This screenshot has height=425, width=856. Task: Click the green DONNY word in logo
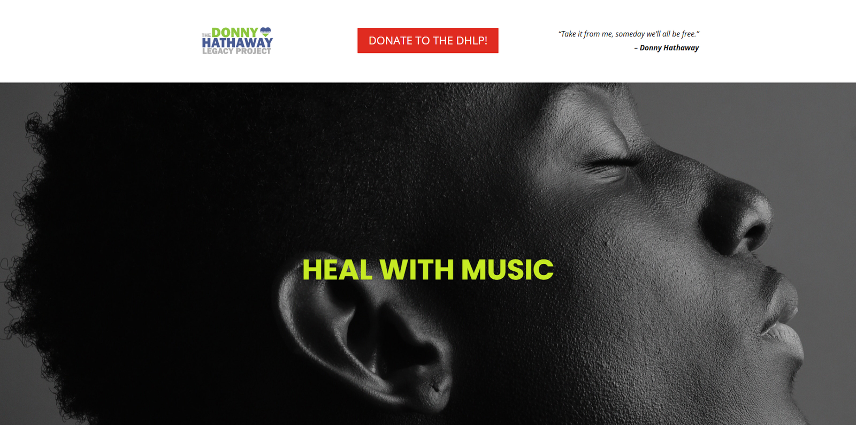pyautogui.click(x=235, y=33)
